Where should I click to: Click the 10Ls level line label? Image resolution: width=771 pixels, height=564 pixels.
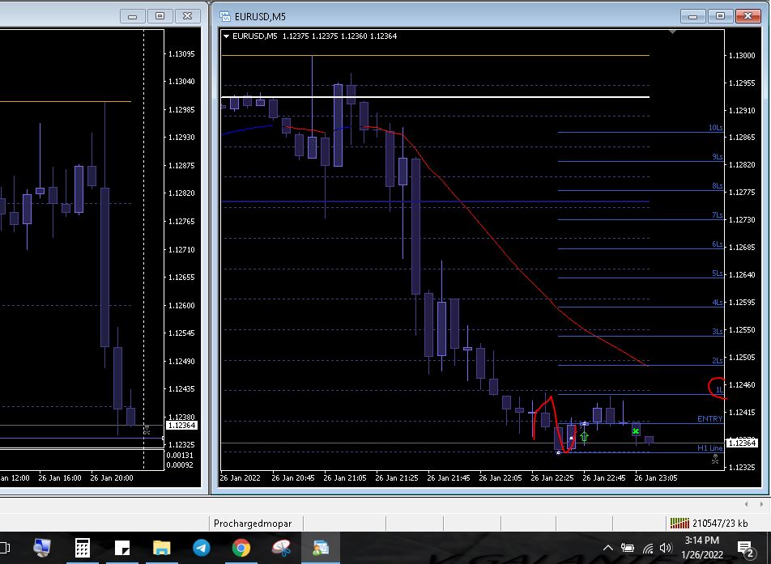714,128
